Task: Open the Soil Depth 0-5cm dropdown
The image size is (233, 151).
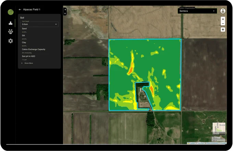Action: tap(39, 24)
